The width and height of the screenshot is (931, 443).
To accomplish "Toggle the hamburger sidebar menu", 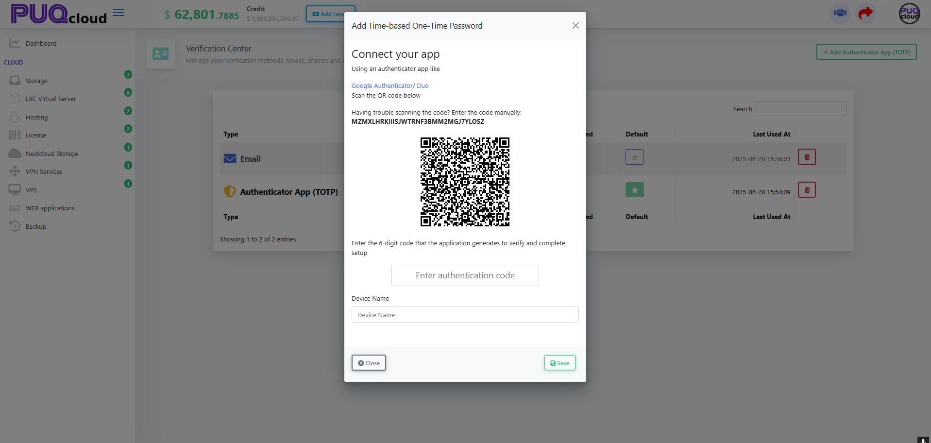I will pyautogui.click(x=118, y=13).
